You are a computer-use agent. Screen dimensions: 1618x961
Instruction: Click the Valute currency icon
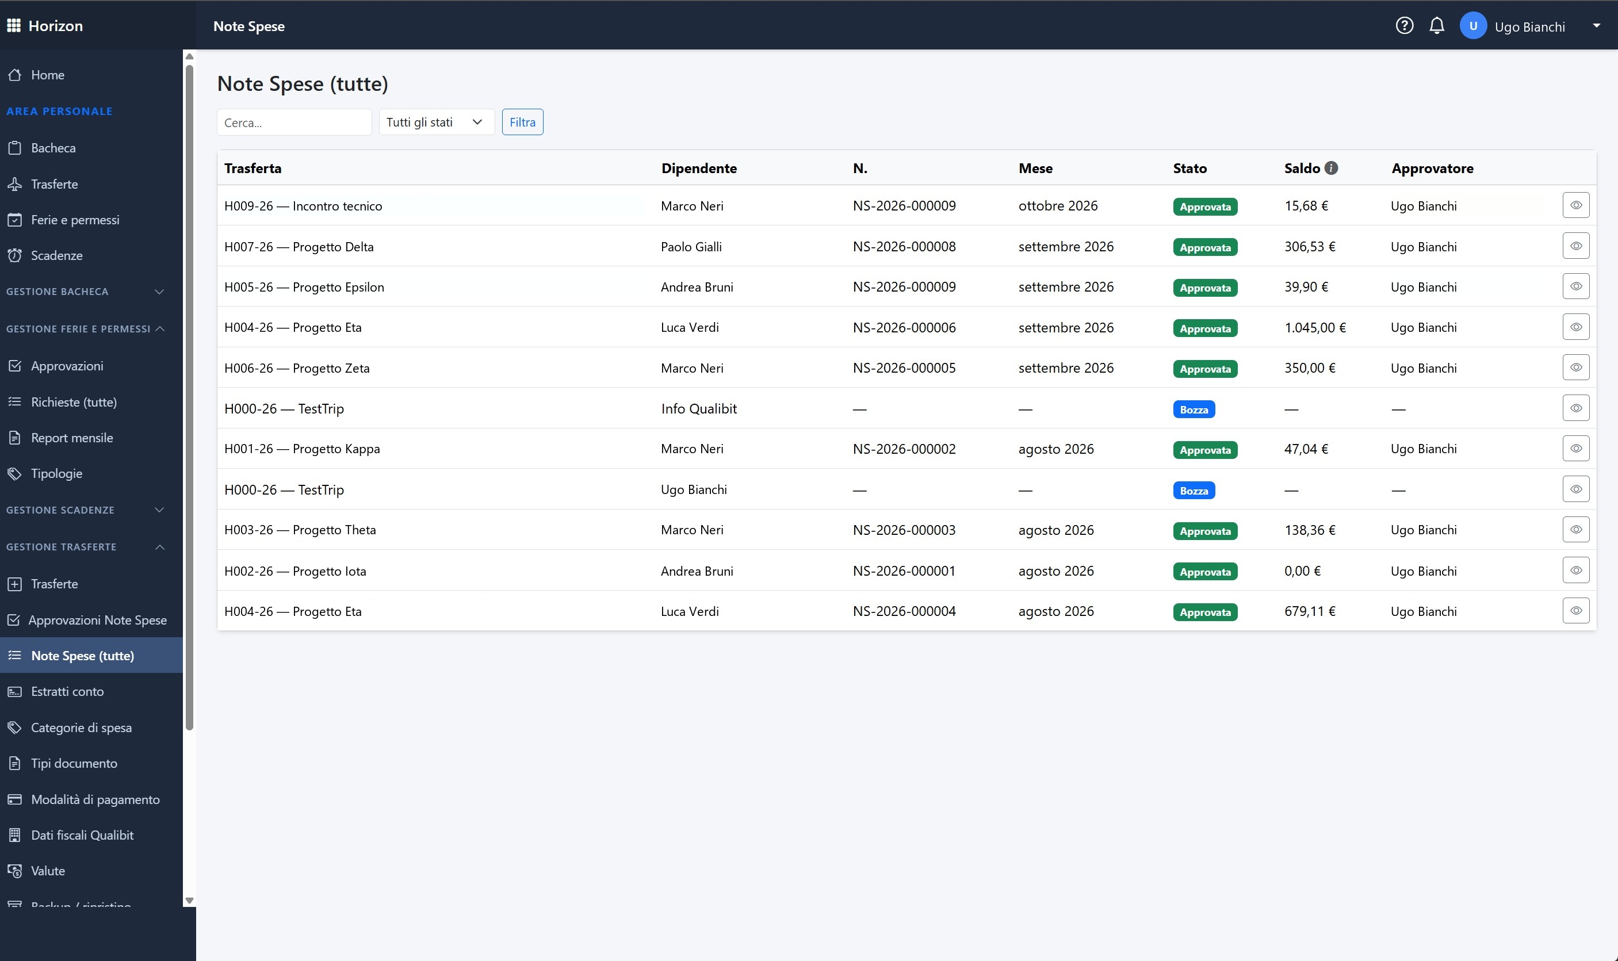pyautogui.click(x=15, y=872)
